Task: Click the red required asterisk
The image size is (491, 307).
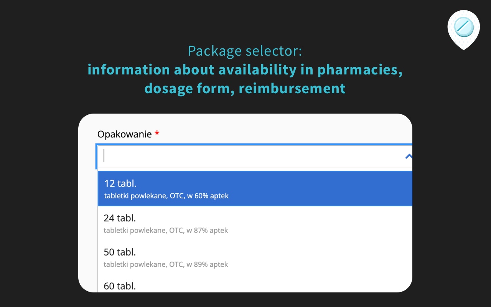Action: point(157,134)
